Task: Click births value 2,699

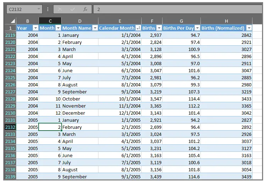Action: 152,127
